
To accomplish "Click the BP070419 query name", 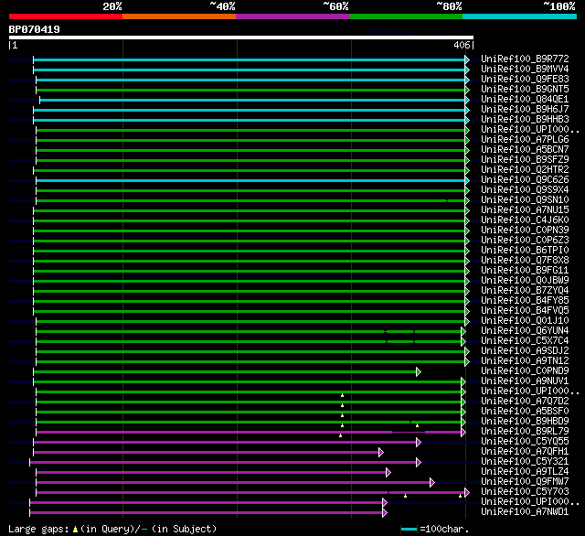I will point(35,29).
